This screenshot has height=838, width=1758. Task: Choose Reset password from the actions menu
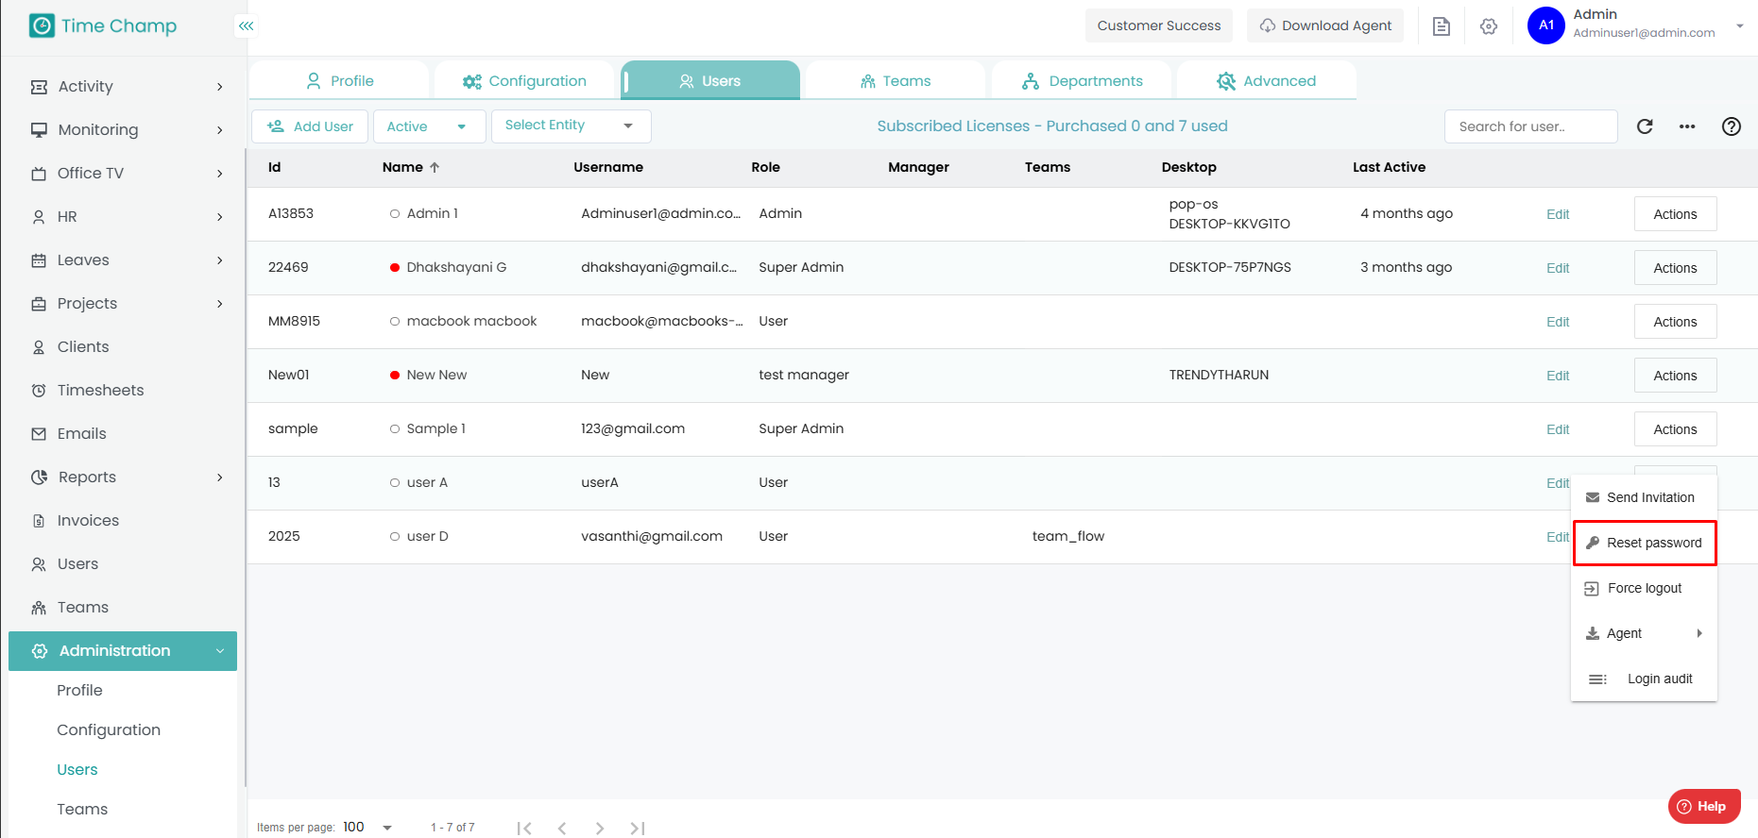coord(1645,543)
